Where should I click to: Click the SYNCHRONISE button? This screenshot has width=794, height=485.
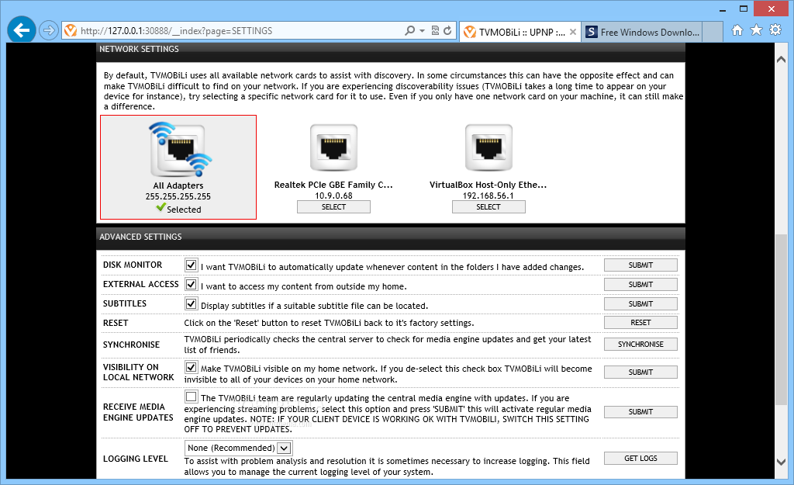click(x=640, y=344)
